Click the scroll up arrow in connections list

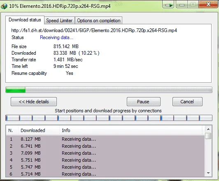pyautogui.click(x=208, y=129)
